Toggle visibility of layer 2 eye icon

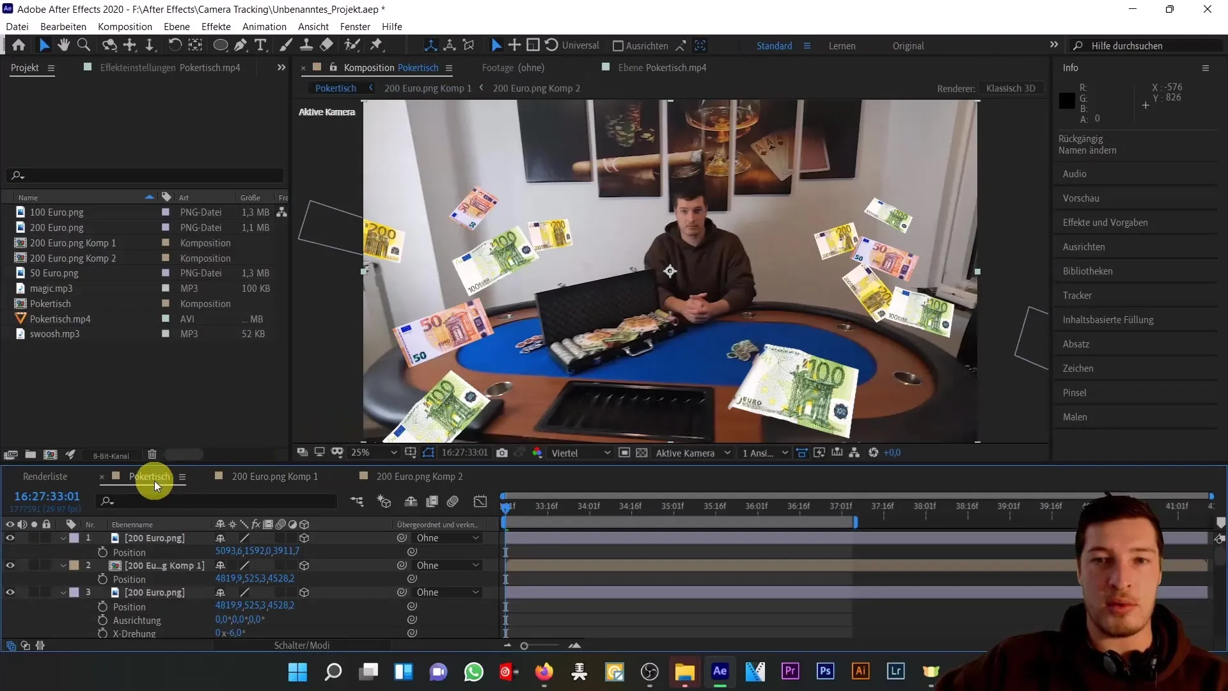click(11, 566)
